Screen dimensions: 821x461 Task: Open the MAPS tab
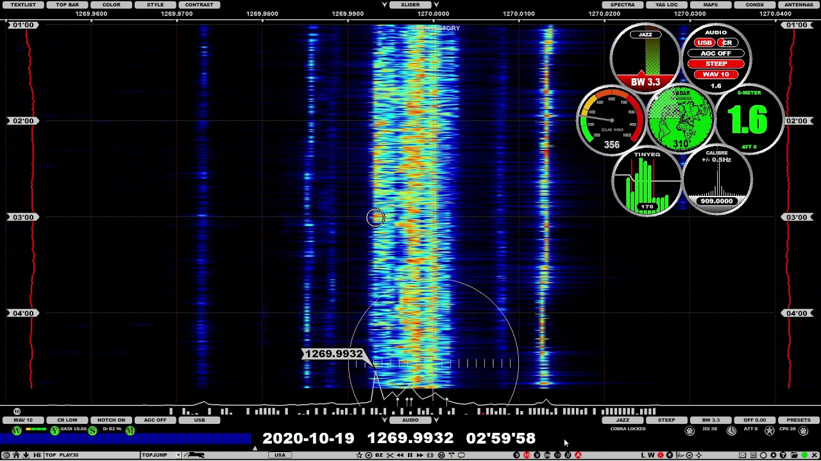pos(710,4)
